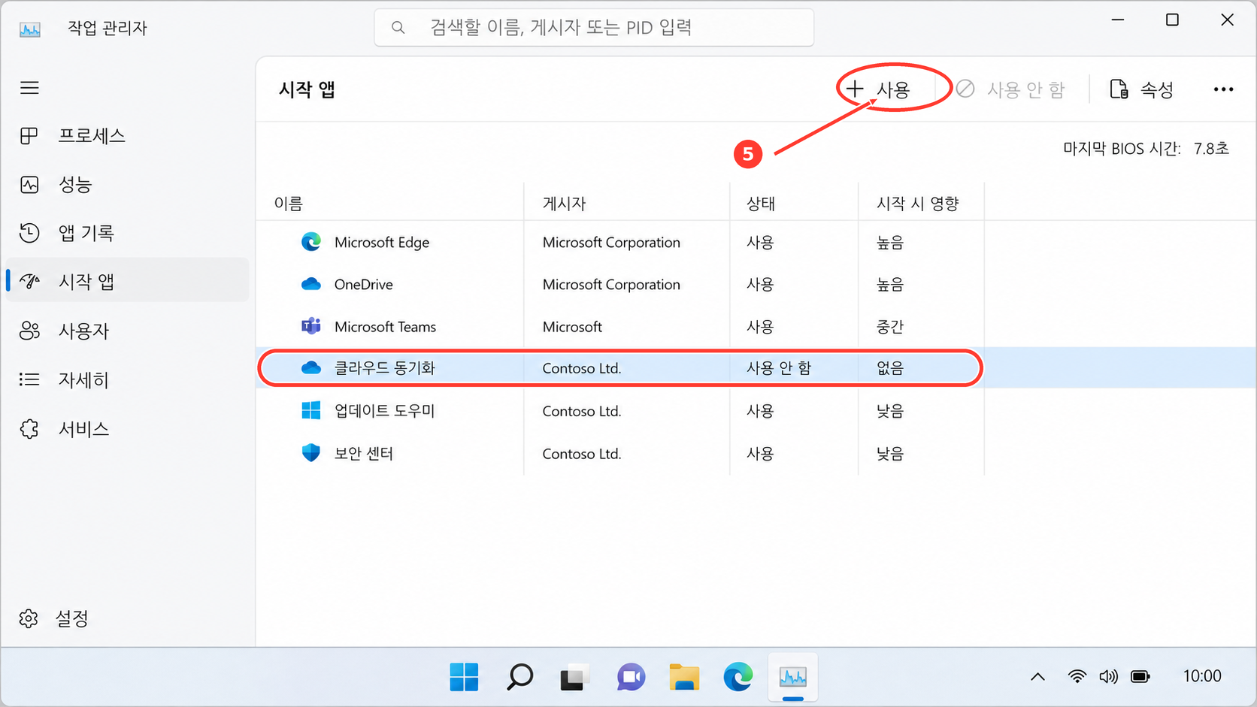Click the 클라우드 동기화 cloud icon
The height and width of the screenshot is (707, 1257).
click(x=311, y=368)
